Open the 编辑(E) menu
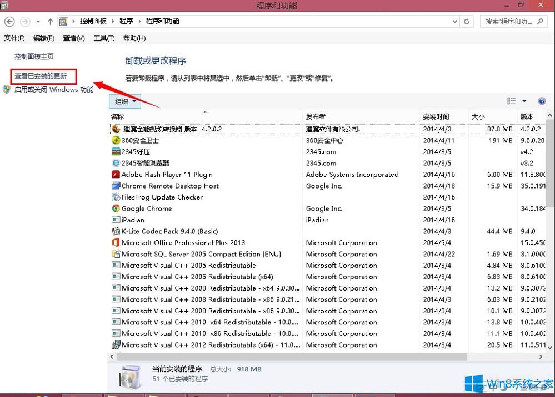 tap(44, 38)
